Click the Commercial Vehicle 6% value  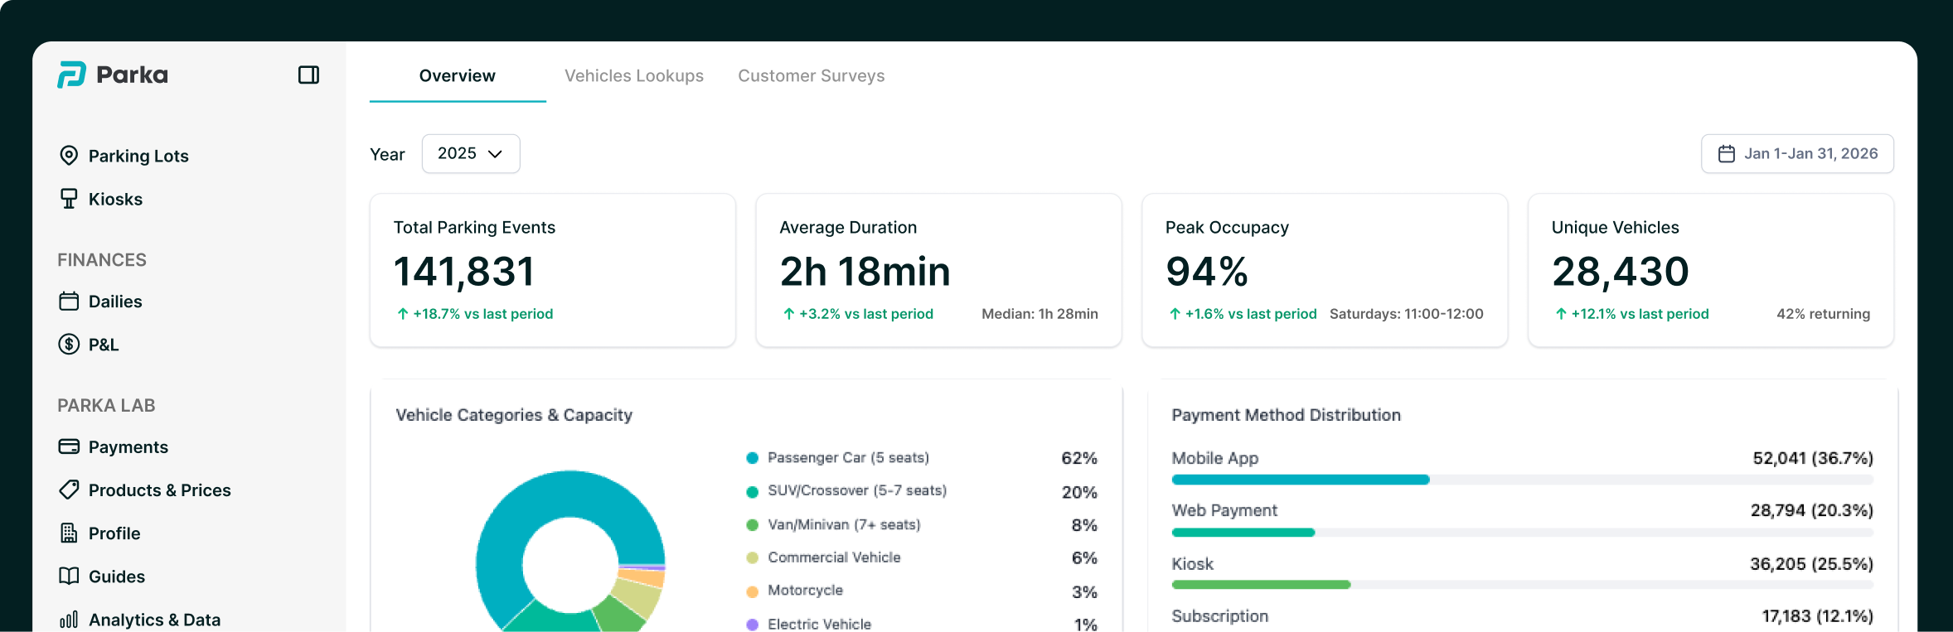[1084, 558]
